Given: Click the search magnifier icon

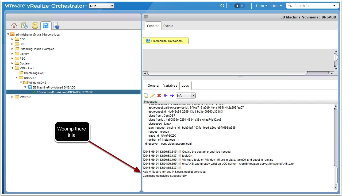Looking at the screenshot, I should 290,6.
